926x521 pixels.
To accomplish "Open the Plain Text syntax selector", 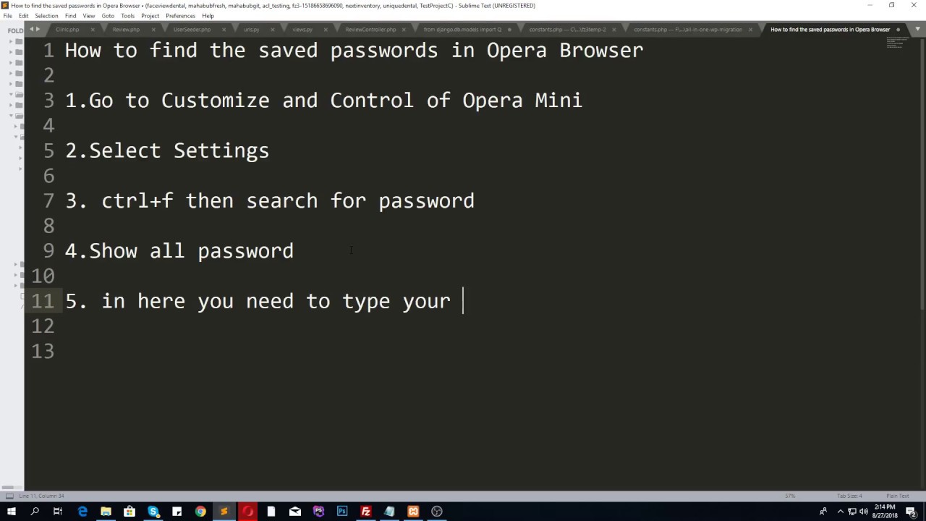I will coord(897,496).
